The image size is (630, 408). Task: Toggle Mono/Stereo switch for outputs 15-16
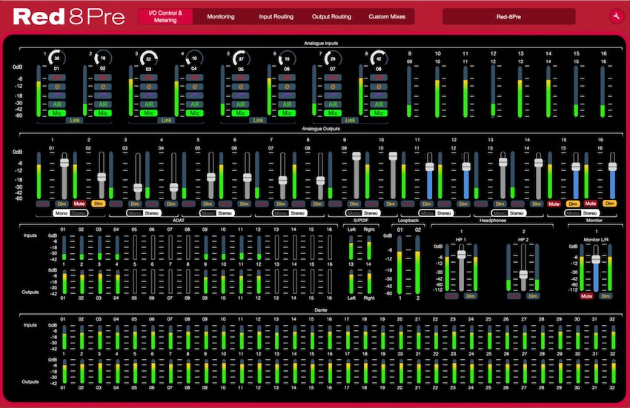click(x=582, y=213)
